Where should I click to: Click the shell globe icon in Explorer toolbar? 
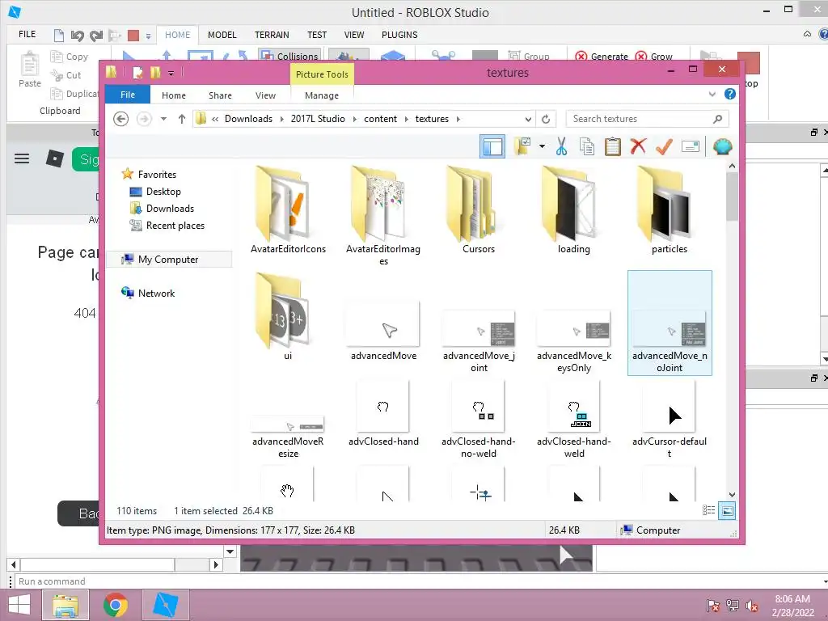pyautogui.click(x=722, y=146)
